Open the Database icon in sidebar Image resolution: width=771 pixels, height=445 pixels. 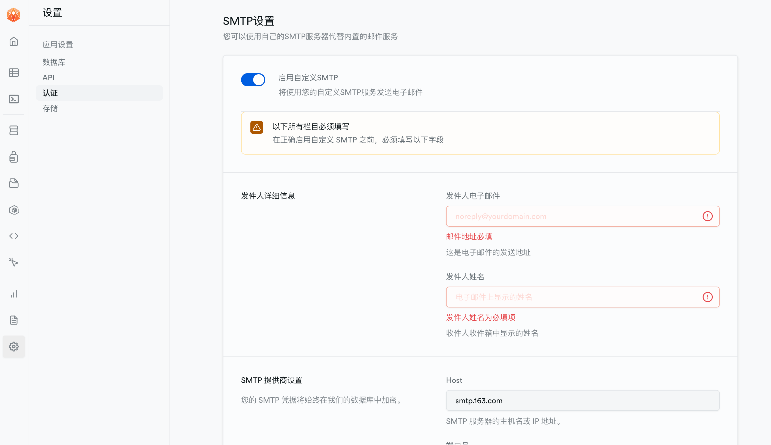tap(13, 130)
